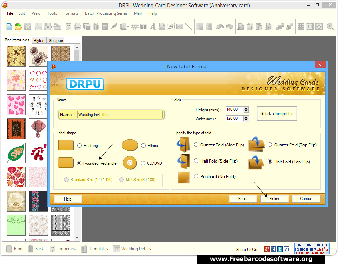Click Get size from printer button
The height and width of the screenshot is (264, 338).
[x=277, y=114]
